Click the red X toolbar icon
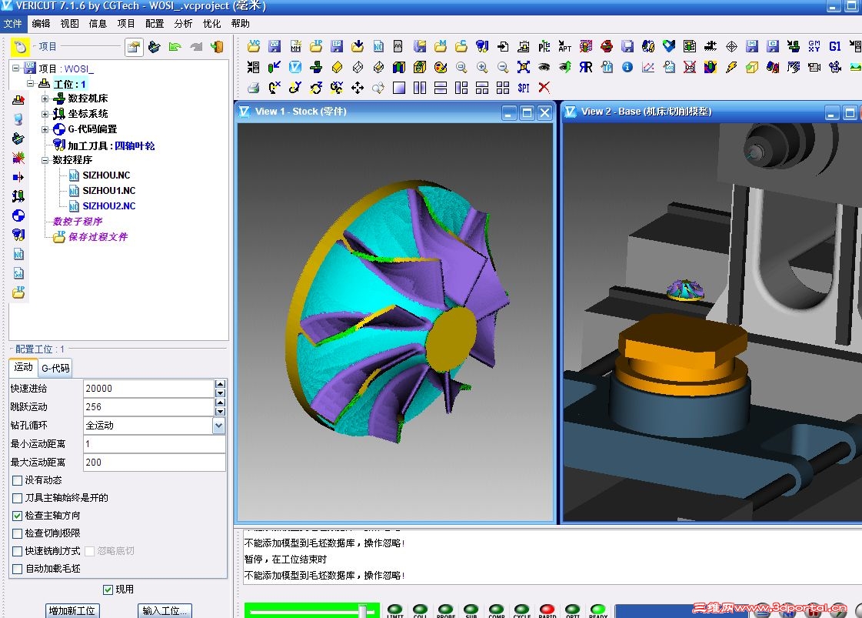The image size is (862, 618). point(544,88)
